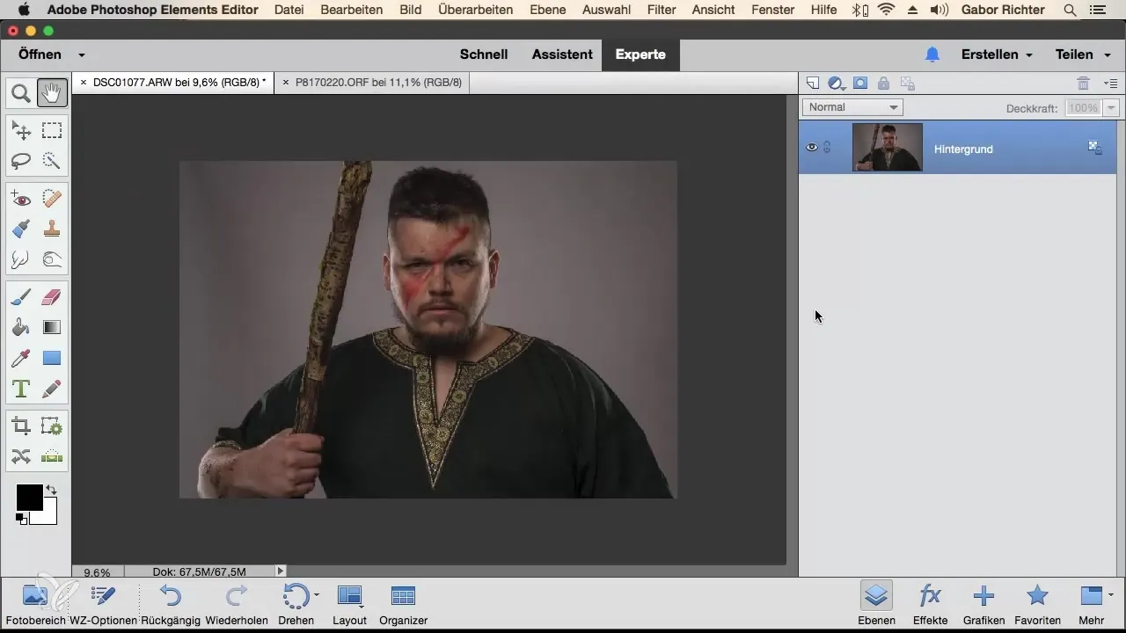
Task: Set the white background color swatch
Action: (48, 515)
